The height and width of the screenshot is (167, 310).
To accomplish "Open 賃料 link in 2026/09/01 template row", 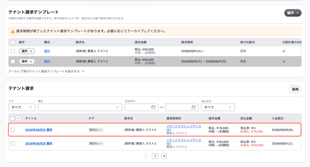I will coord(47,51).
